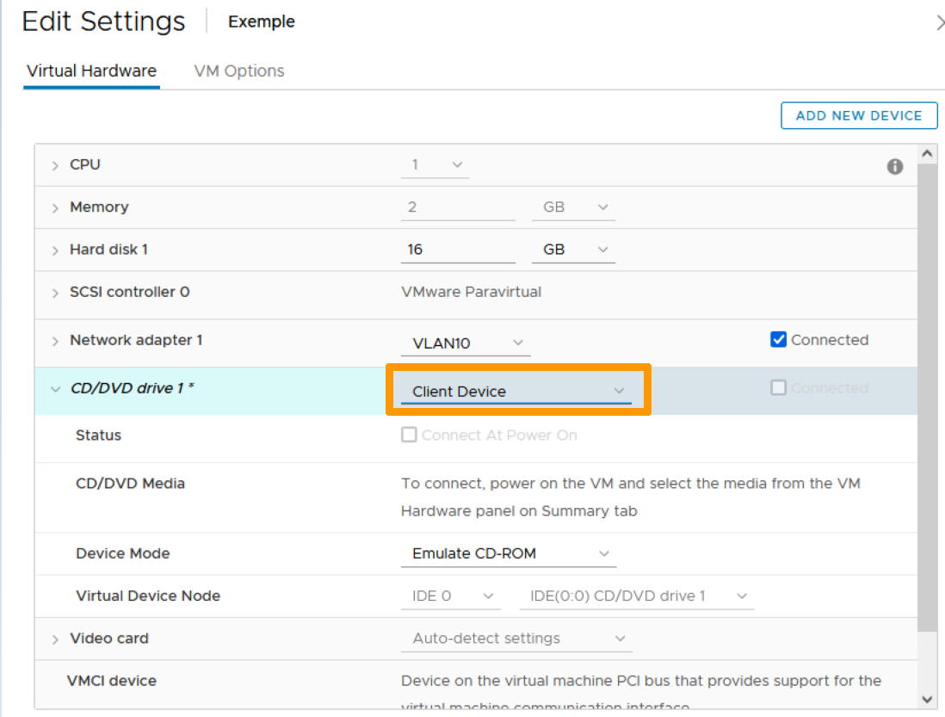Select the Virtual Hardware tab
Image resolution: width=945 pixels, height=717 pixels.
pos(91,71)
